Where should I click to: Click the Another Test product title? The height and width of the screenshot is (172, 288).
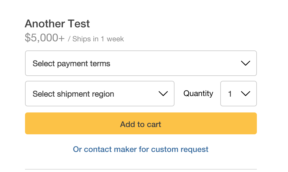pyautogui.click(x=57, y=24)
